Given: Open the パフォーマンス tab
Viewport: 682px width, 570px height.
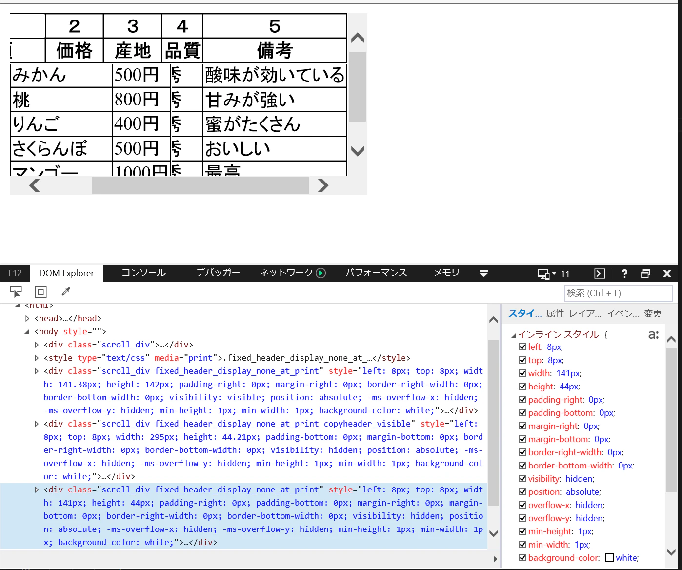Looking at the screenshot, I should (x=376, y=273).
